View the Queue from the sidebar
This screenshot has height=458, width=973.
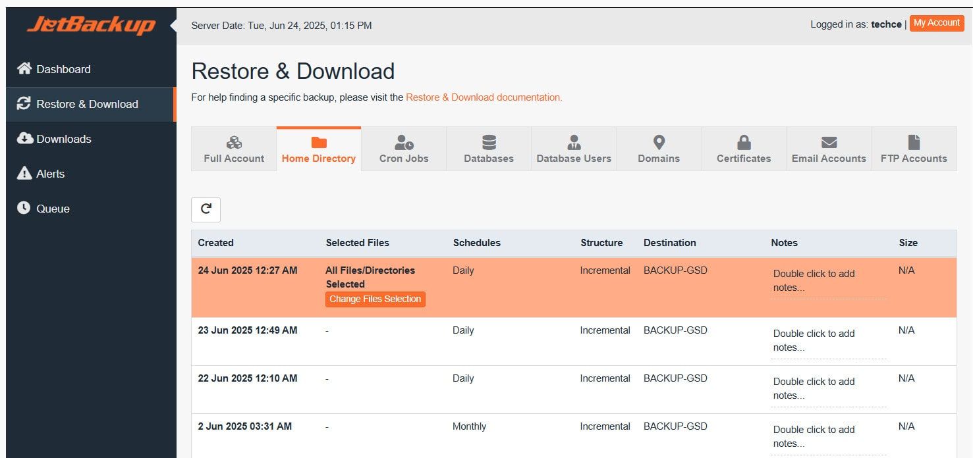[x=53, y=209]
